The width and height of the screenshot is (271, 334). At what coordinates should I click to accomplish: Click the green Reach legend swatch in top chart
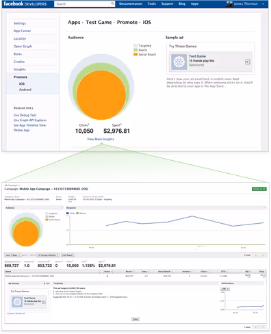pyautogui.click(x=135, y=50)
